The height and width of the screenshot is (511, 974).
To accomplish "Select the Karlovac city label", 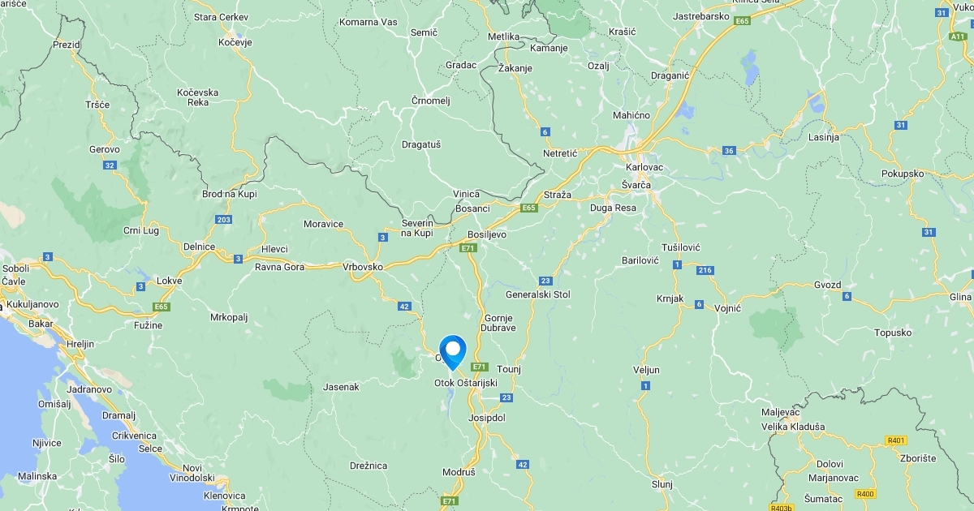I will click(645, 167).
